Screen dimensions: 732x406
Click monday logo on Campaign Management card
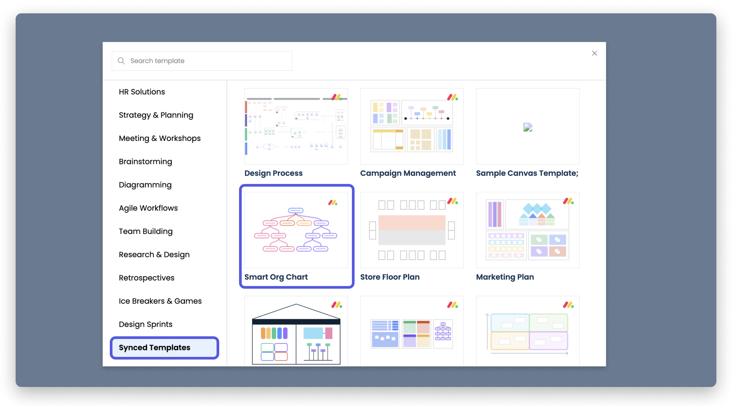(453, 98)
